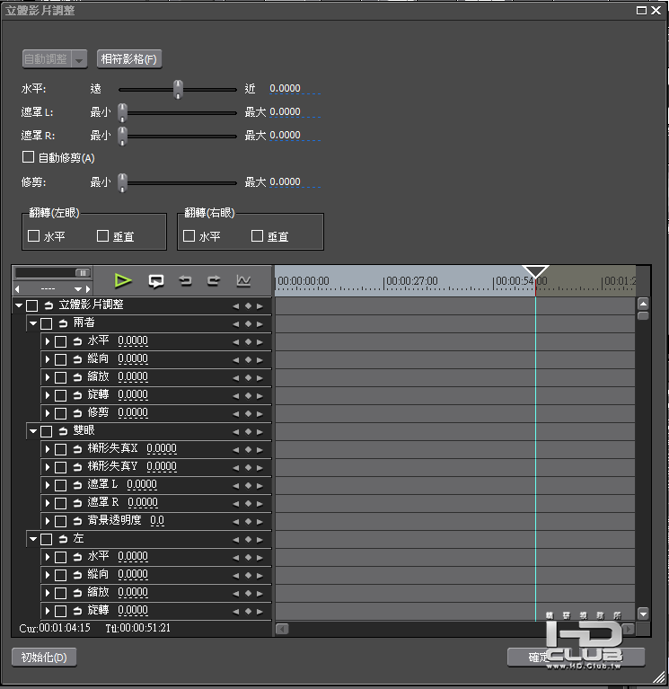Click the loop playback icon
Image resolution: width=669 pixels, height=689 pixels.
click(156, 281)
